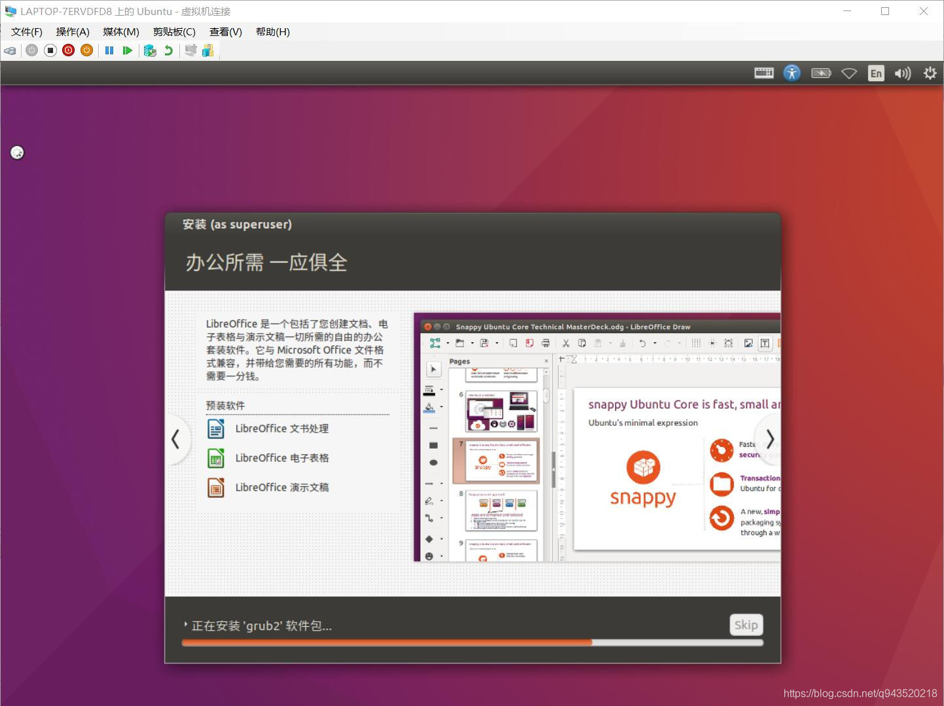Save VM state with orange power icon

click(x=86, y=50)
